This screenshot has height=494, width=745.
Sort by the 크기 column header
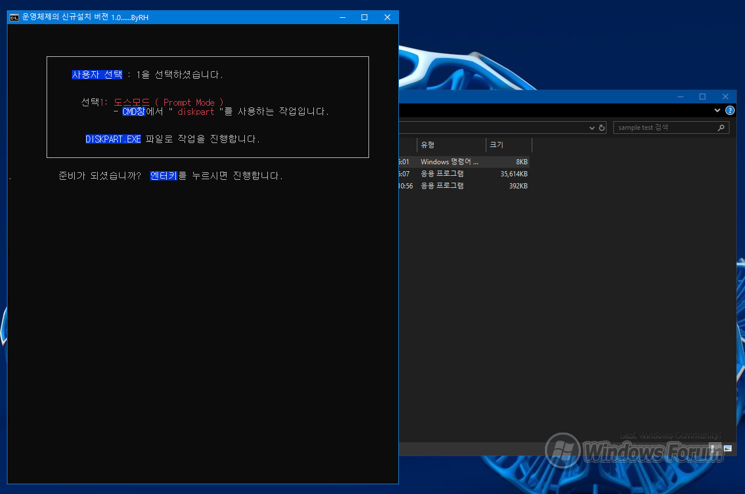509,145
